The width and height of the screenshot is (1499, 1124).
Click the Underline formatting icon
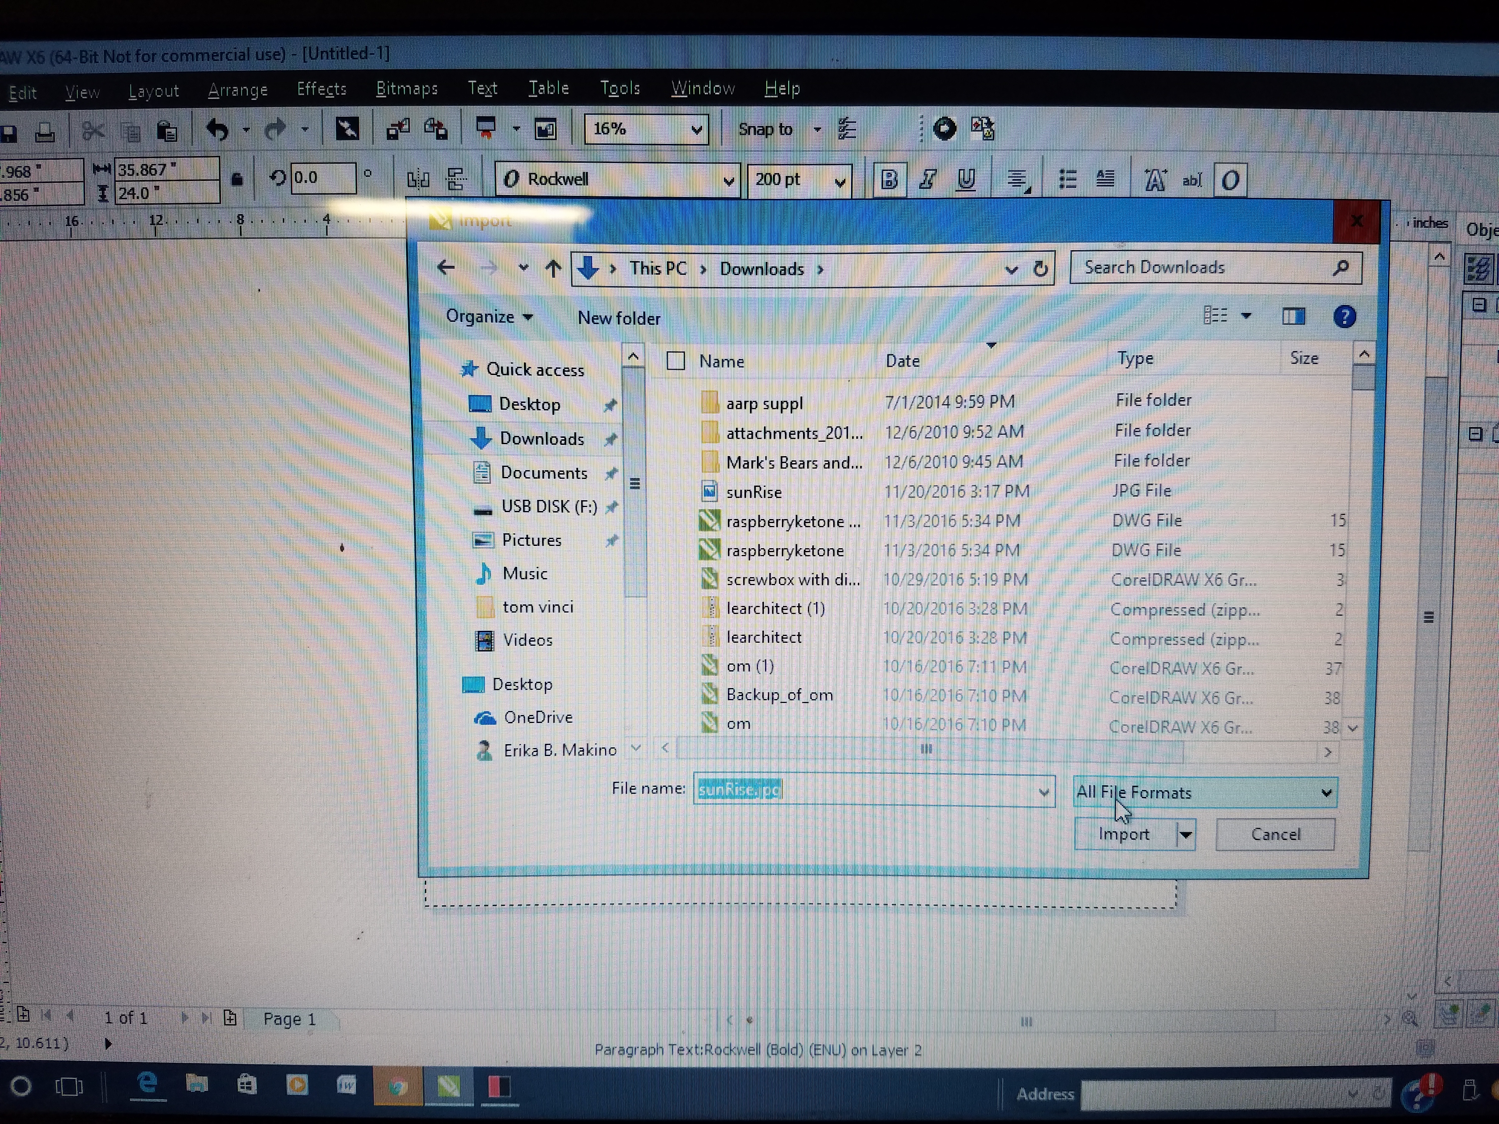coord(966,180)
